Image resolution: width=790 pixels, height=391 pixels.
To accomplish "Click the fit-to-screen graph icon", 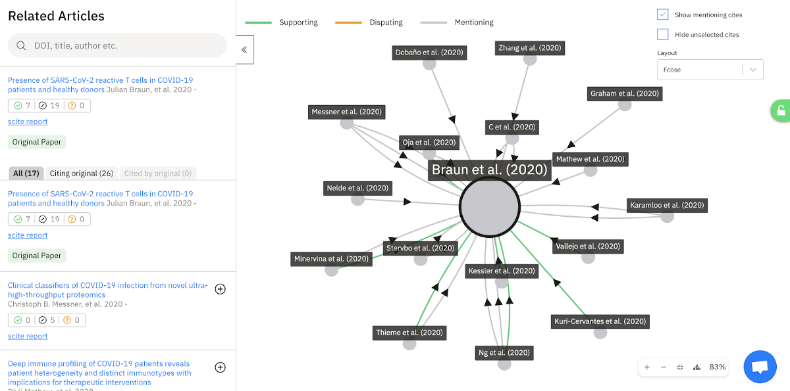I will 680,367.
